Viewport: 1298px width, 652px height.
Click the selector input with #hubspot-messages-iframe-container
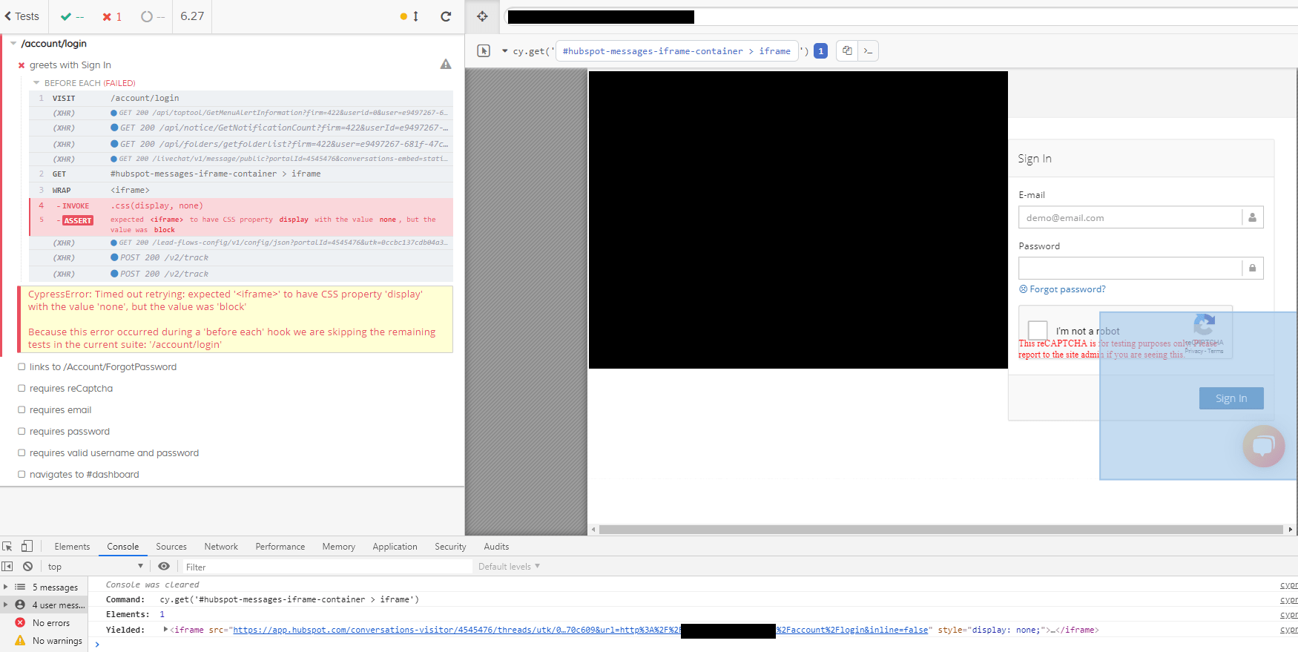[x=676, y=51]
